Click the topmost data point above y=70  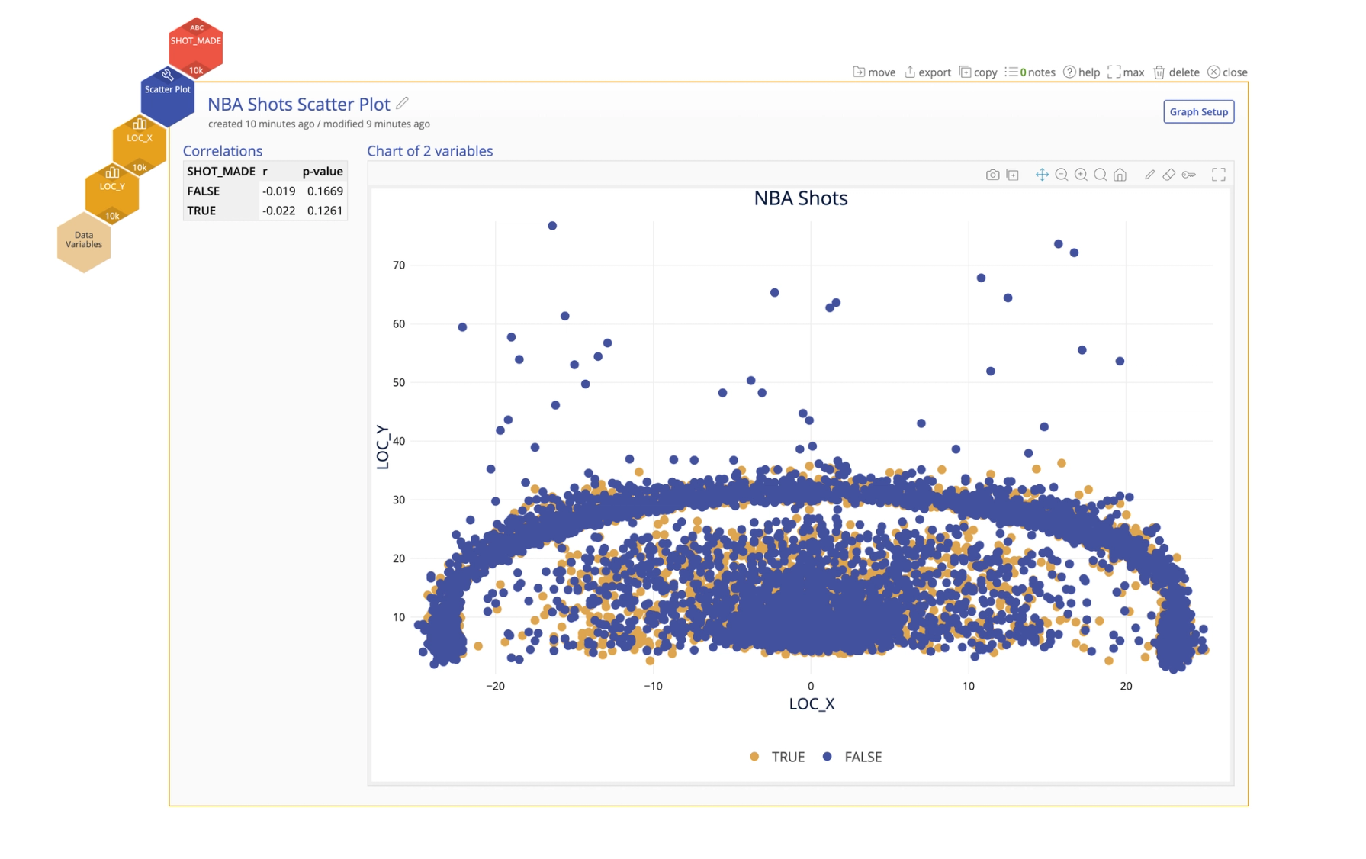pyautogui.click(x=552, y=226)
